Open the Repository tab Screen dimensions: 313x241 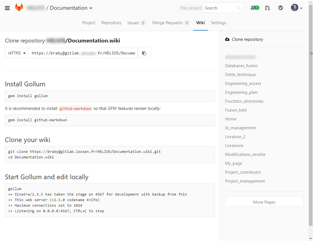[x=111, y=23]
